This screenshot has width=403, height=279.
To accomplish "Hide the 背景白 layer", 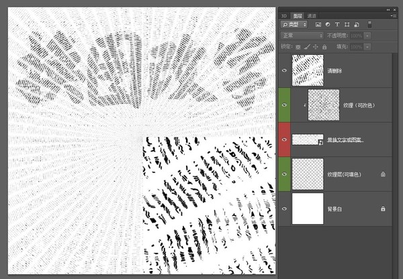I will pos(284,209).
